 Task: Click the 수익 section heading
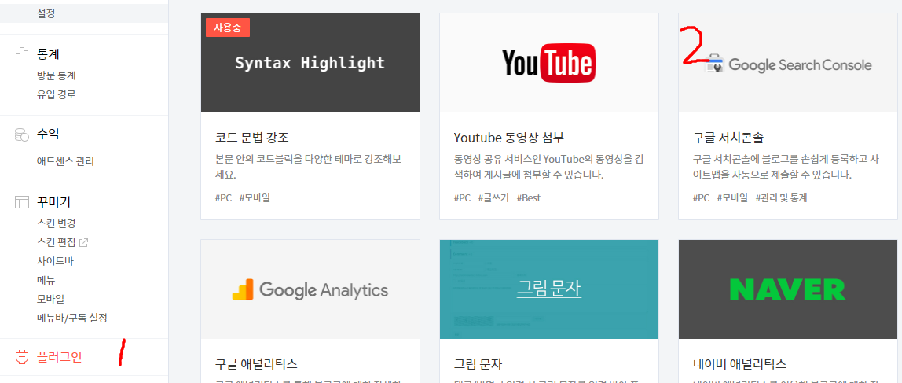[x=49, y=134]
